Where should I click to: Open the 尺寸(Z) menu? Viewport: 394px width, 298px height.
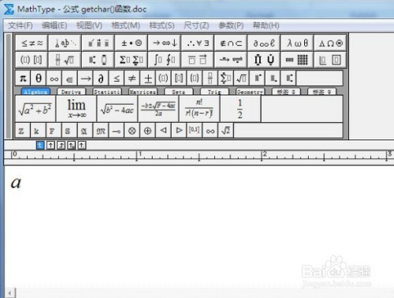(x=196, y=25)
